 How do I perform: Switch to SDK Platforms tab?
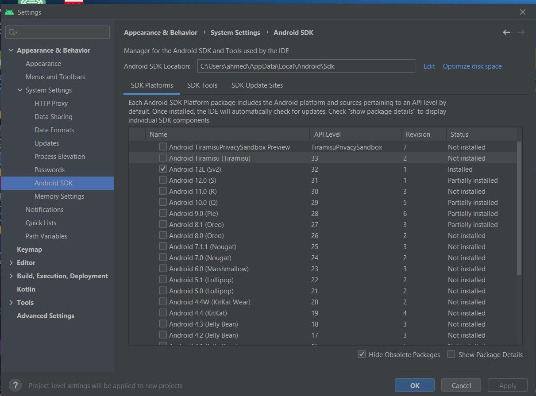[152, 85]
